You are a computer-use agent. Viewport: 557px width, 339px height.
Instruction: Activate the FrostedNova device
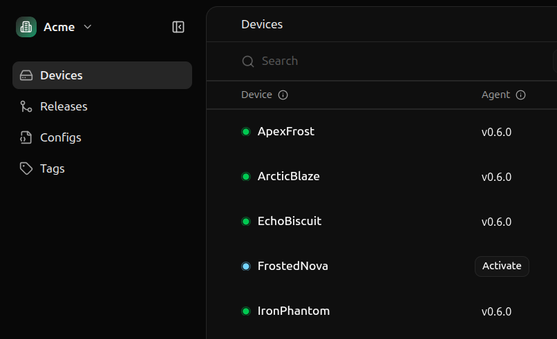pos(502,266)
